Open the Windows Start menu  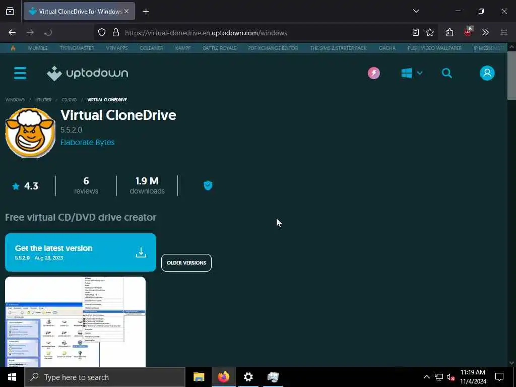[x=12, y=377]
